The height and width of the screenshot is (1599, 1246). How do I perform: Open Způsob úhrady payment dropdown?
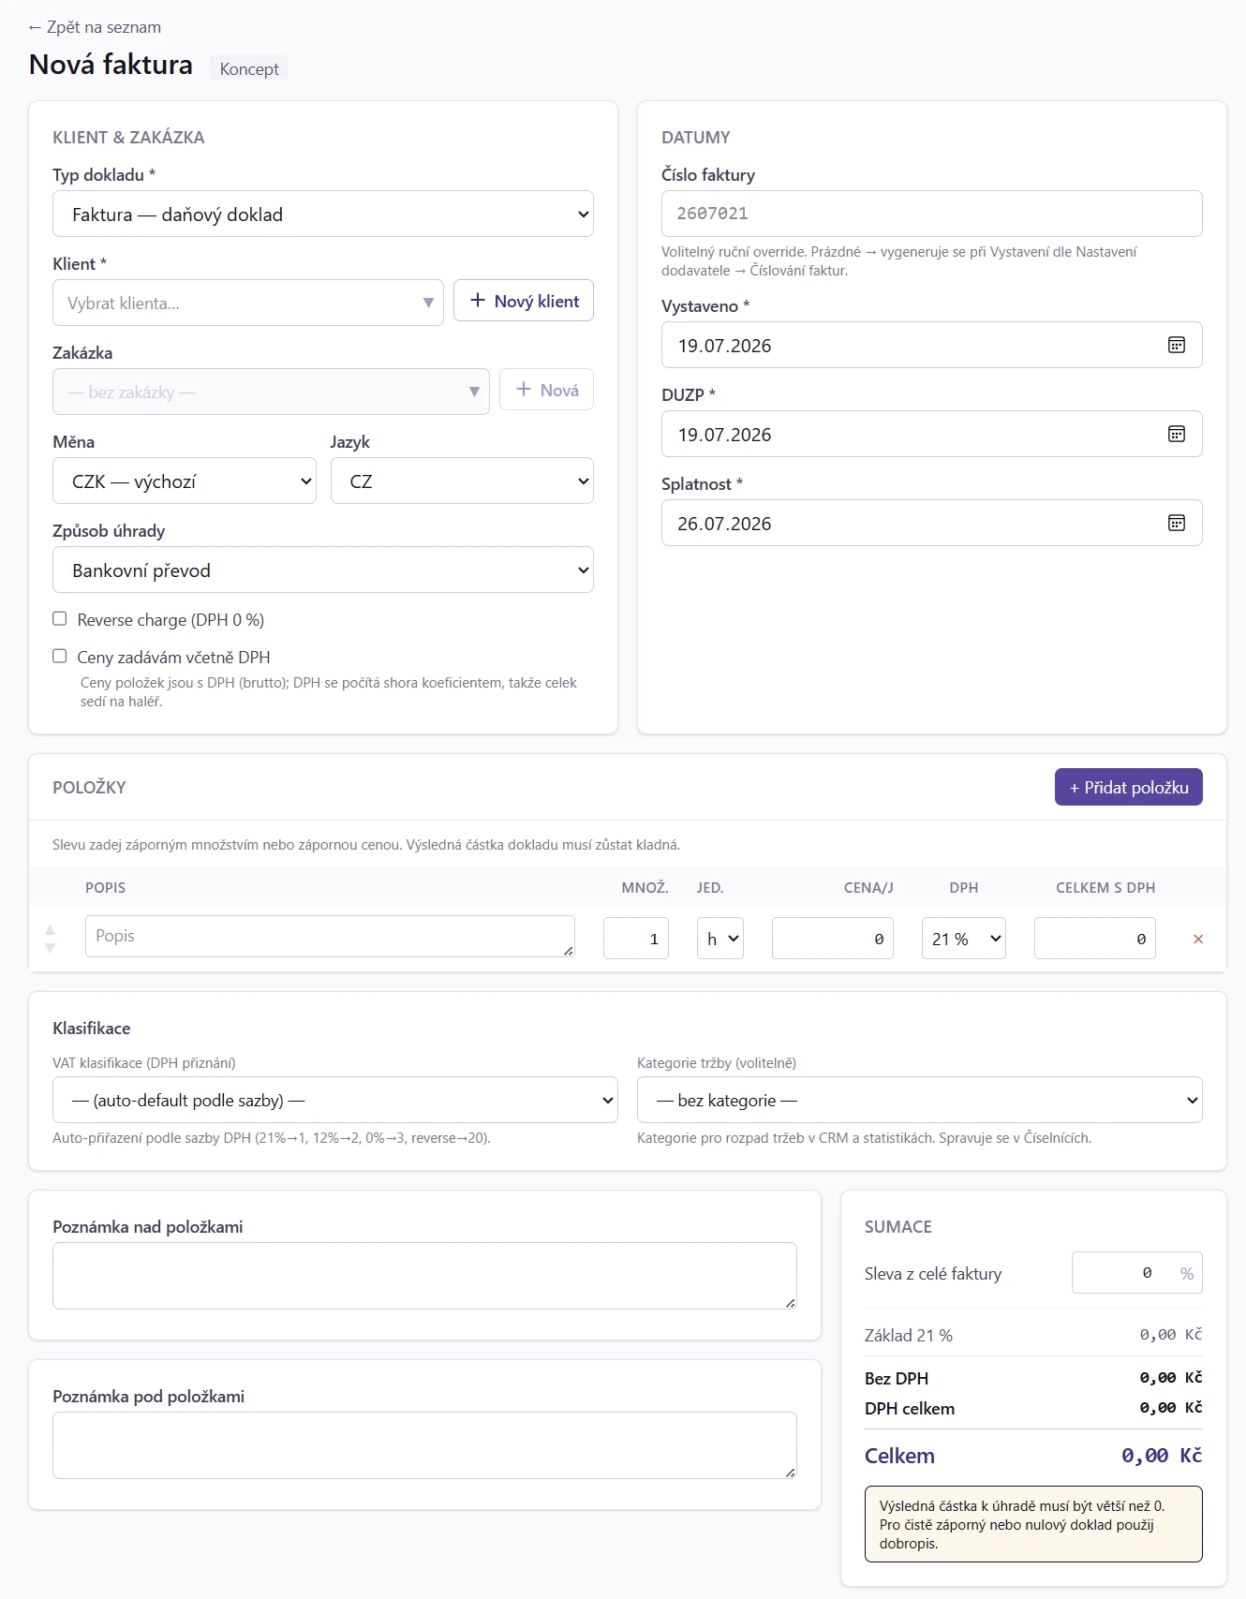(323, 570)
